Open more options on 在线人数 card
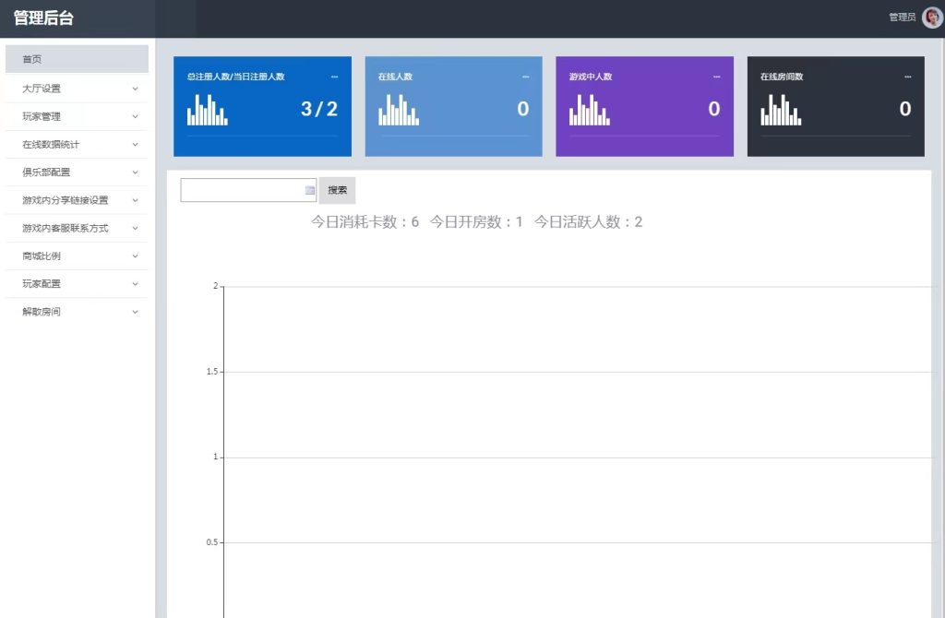 tap(525, 77)
